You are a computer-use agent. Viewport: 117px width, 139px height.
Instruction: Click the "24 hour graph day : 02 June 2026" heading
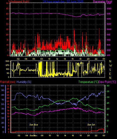(x=63, y=2)
